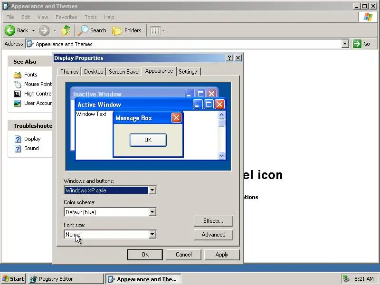
Task: Open the View menu
Action: click(x=43, y=17)
